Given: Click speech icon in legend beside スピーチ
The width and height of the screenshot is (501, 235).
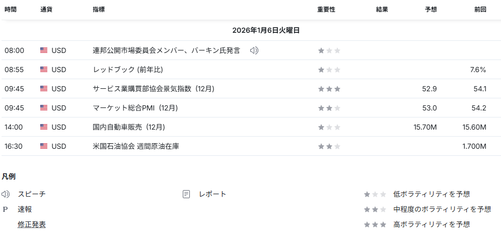Looking at the screenshot, I should point(6,194).
